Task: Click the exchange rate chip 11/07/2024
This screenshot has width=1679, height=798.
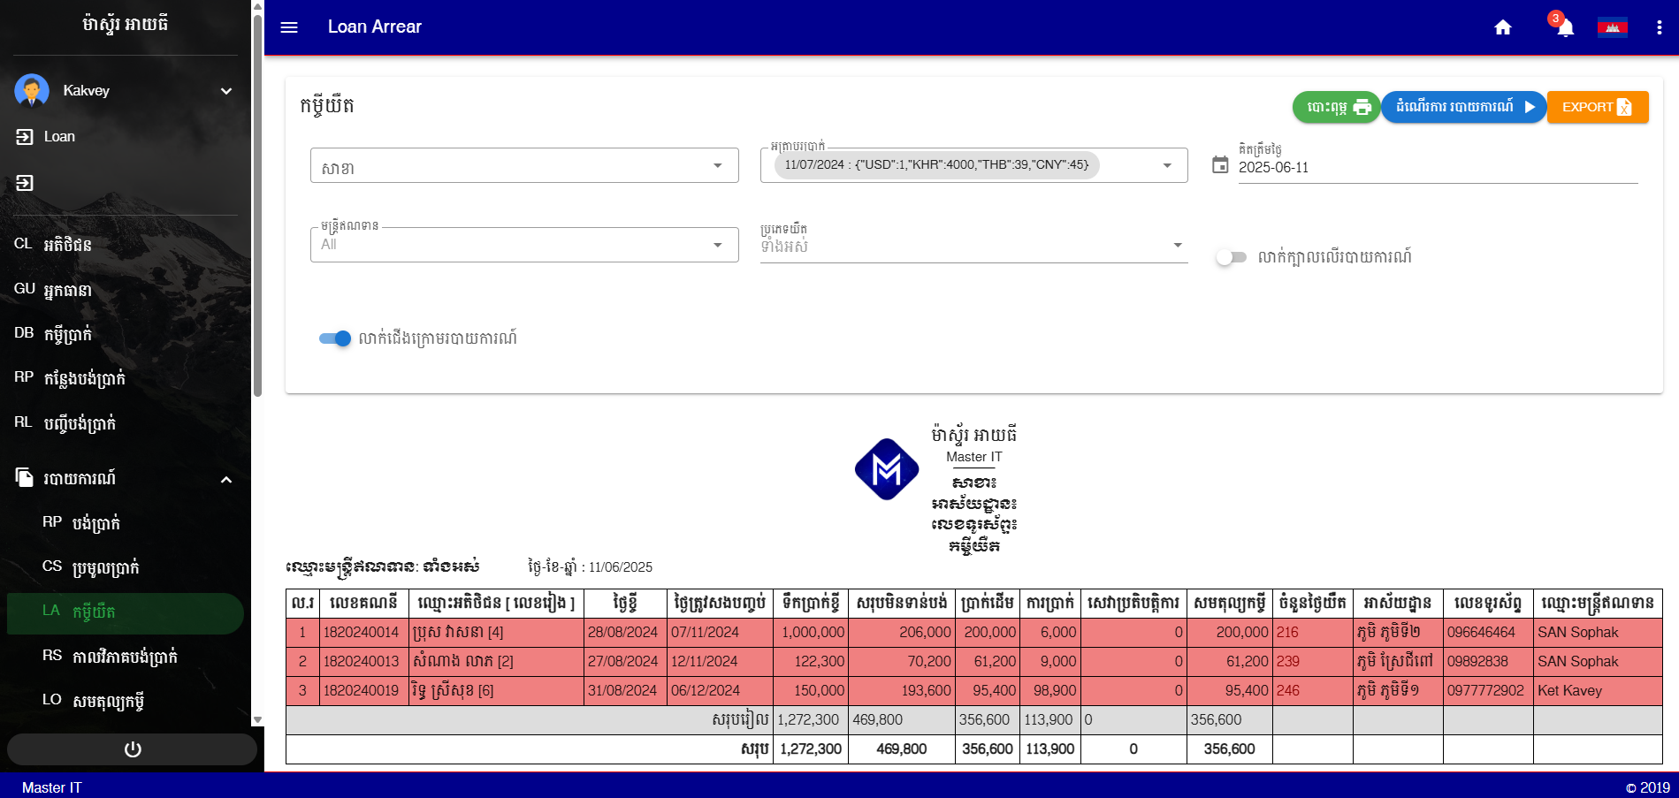Action: (936, 165)
